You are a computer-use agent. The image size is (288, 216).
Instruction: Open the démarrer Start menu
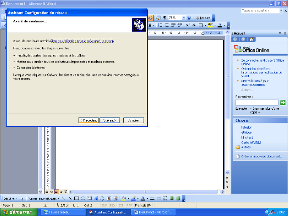(x=19, y=212)
